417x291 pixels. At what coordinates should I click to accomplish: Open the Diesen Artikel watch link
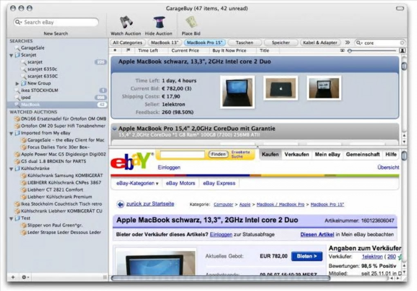[x=317, y=235]
